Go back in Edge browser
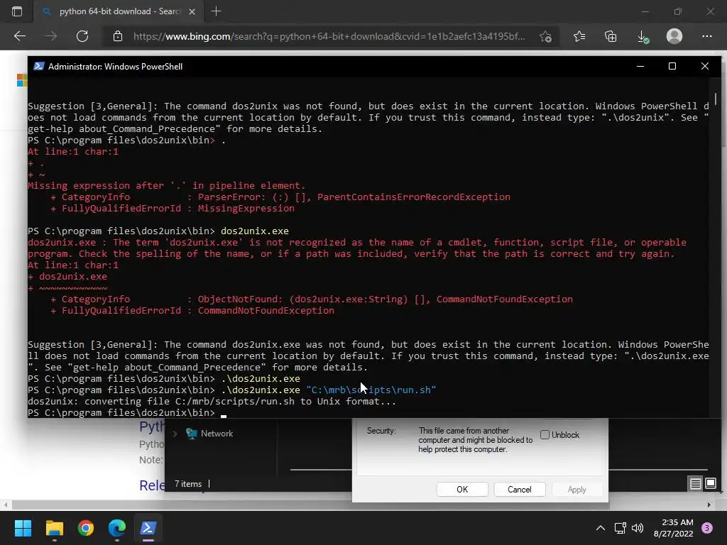 pyautogui.click(x=19, y=36)
